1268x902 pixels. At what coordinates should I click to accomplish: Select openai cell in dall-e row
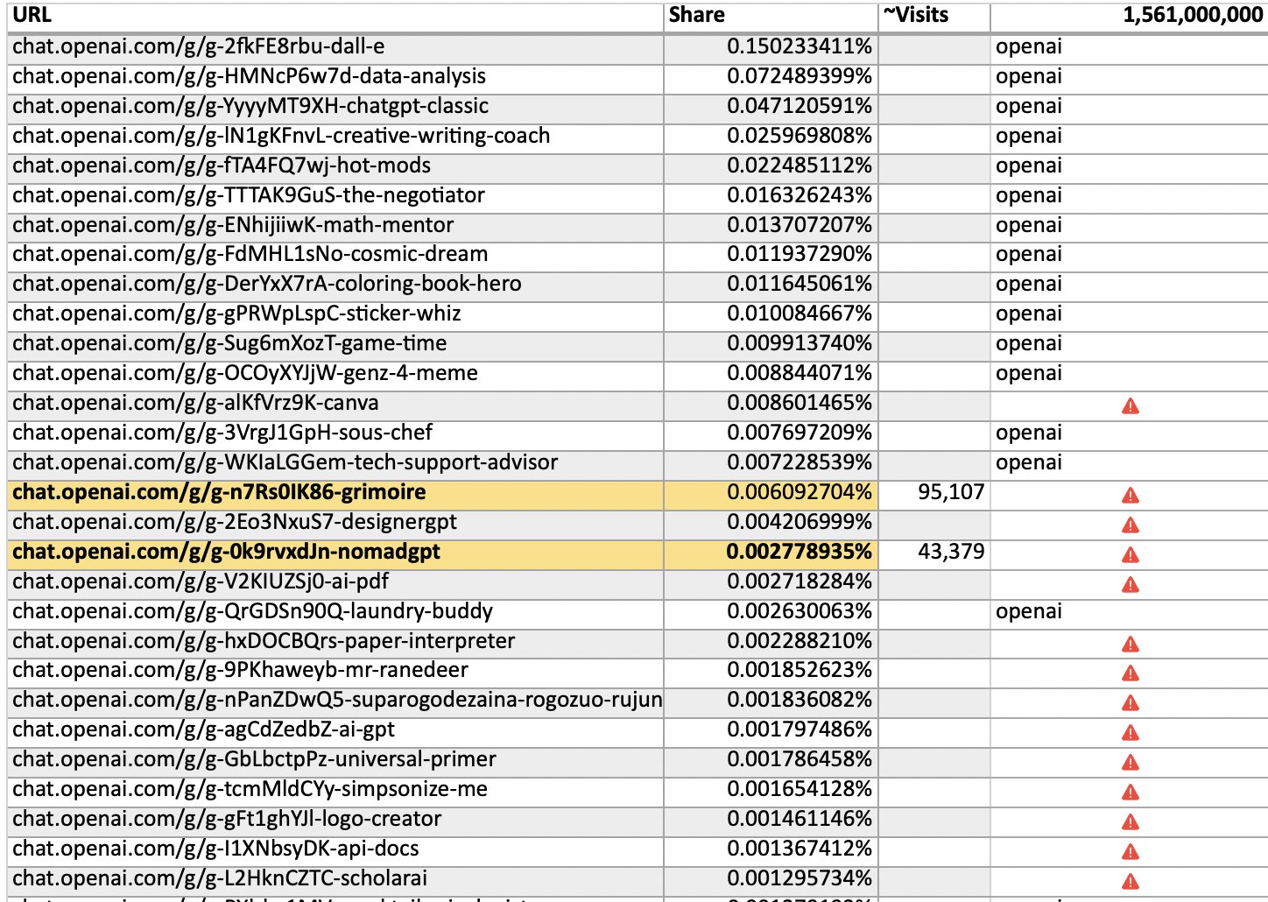[x=1130, y=48]
